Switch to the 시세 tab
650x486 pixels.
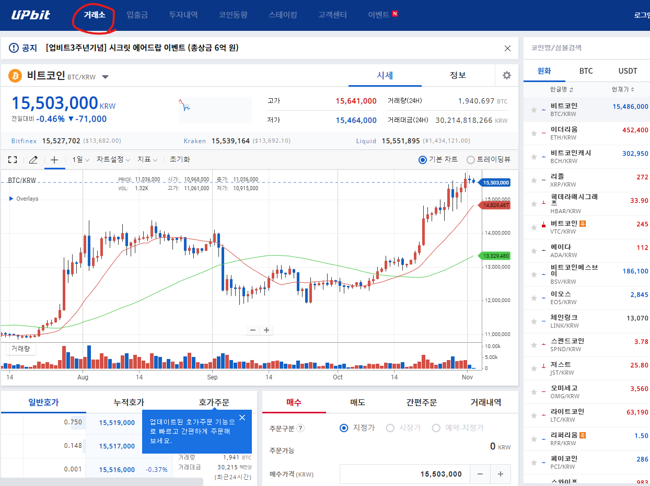click(385, 75)
